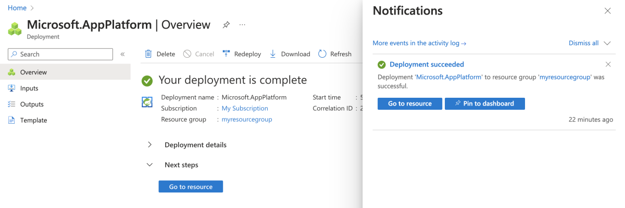
Task: Close the Notifications panel
Action: [x=607, y=11]
